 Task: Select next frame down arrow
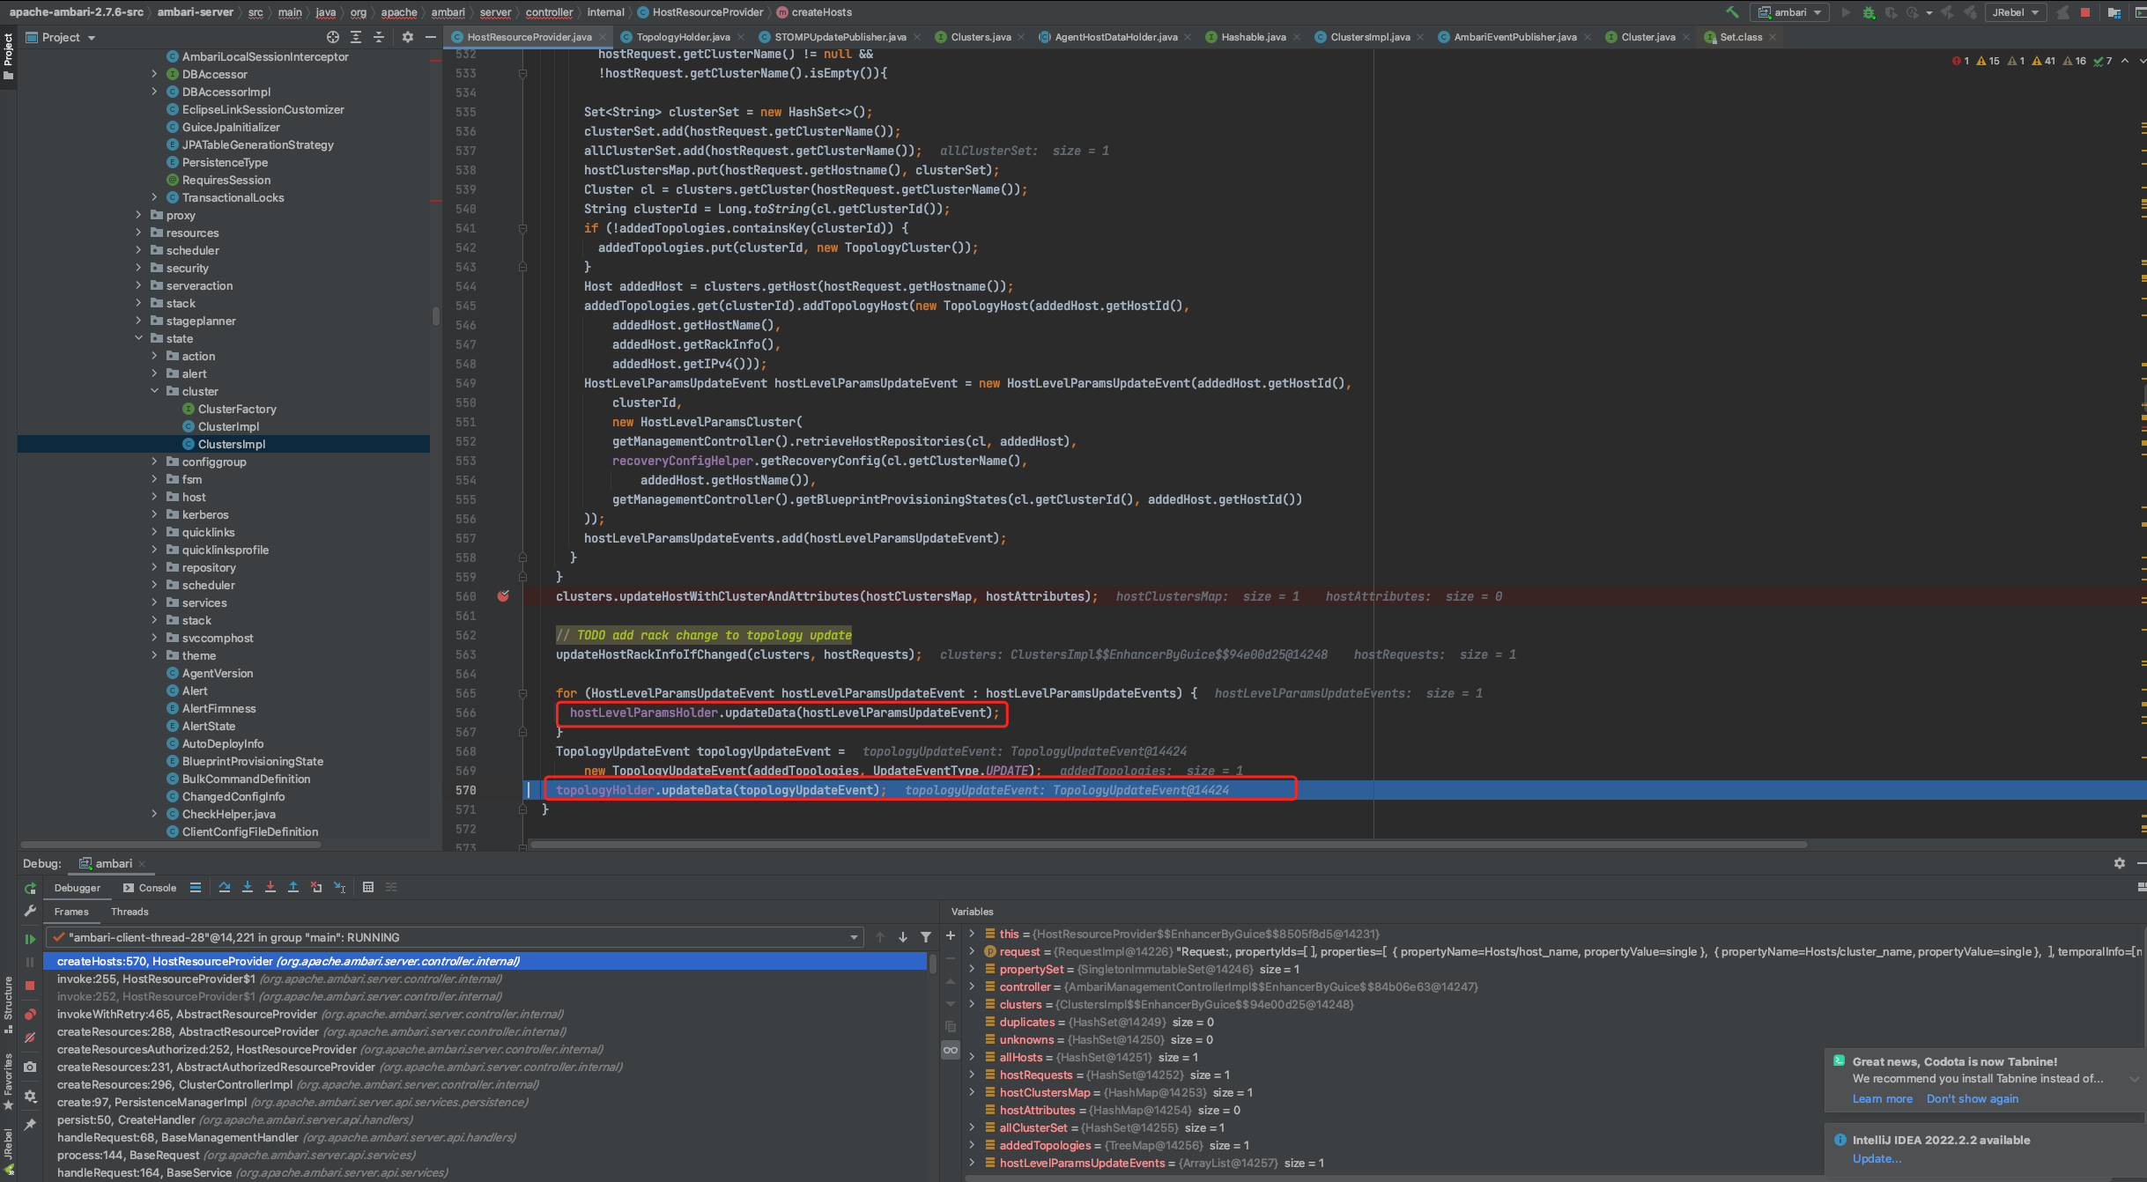point(903,937)
